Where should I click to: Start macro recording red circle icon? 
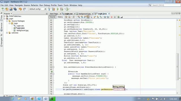[x=112, y=17]
